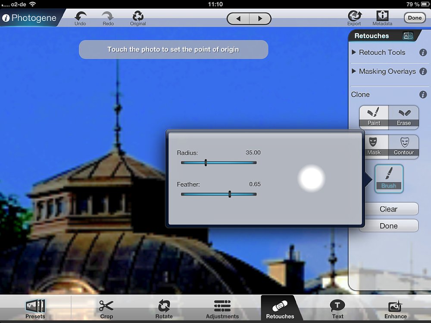431x323 pixels.
Task: Open the Enhance tab
Action: pyautogui.click(x=395, y=309)
